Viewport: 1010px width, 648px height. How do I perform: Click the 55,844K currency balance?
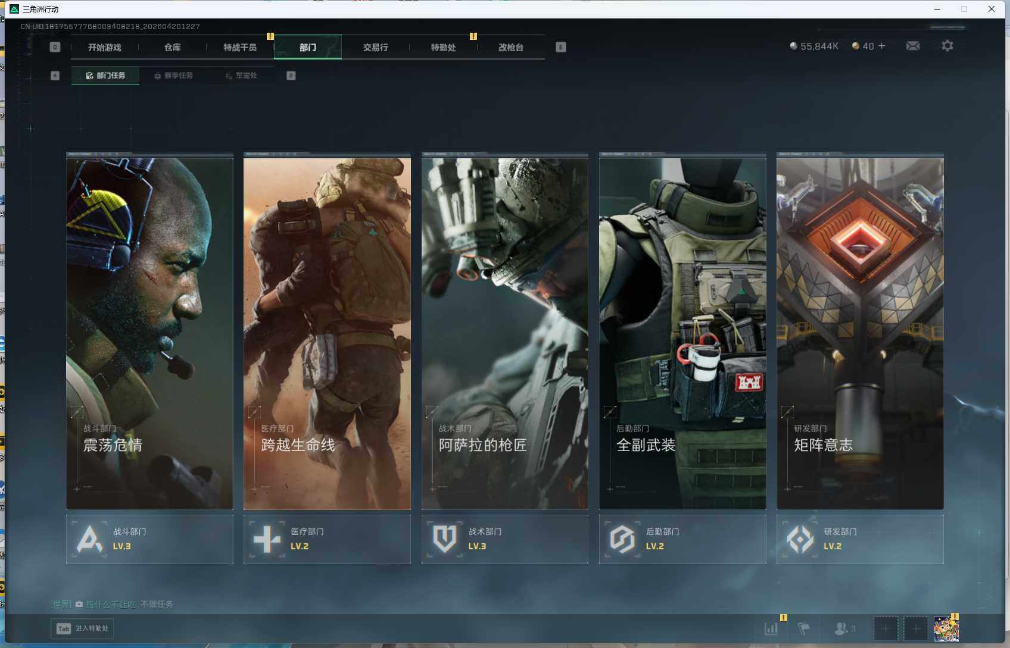click(x=813, y=46)
